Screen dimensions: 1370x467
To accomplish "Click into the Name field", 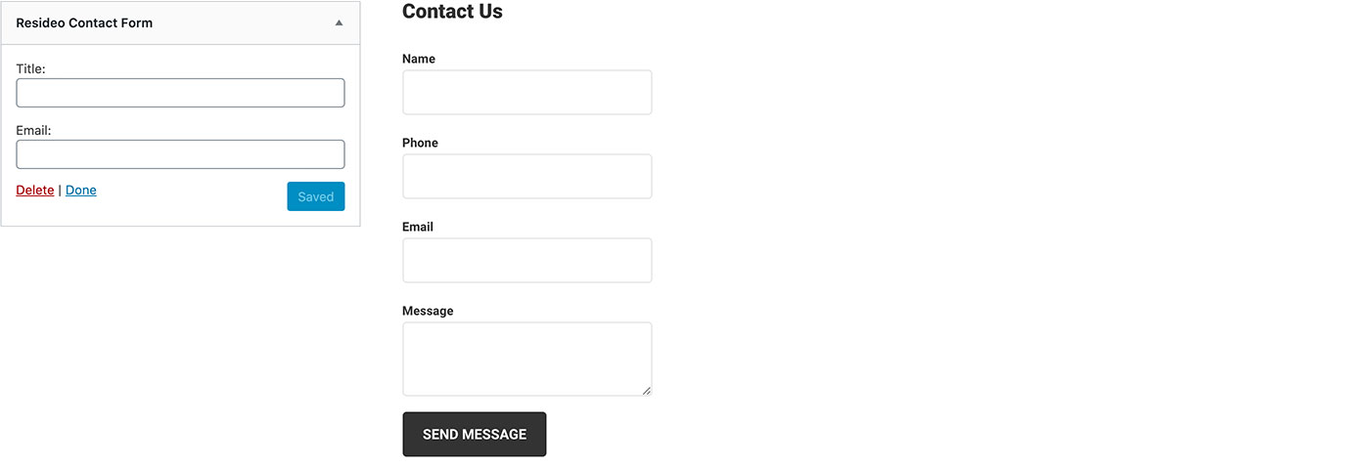I will (526, 93).
